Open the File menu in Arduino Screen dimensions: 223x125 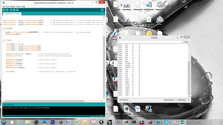4,6
